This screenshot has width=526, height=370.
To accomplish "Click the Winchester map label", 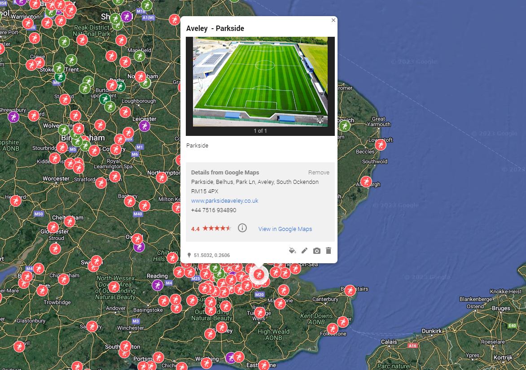I will 131,328.
